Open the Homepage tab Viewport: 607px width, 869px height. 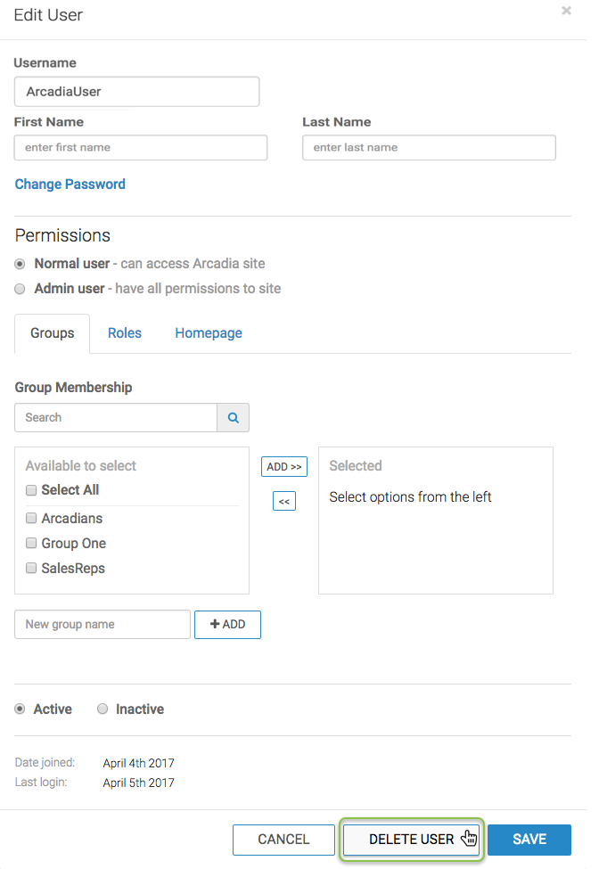[209, 333]
